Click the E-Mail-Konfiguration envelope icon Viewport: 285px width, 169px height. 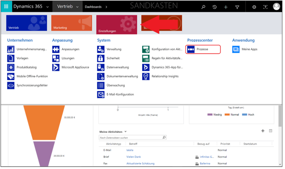(101, 94)
